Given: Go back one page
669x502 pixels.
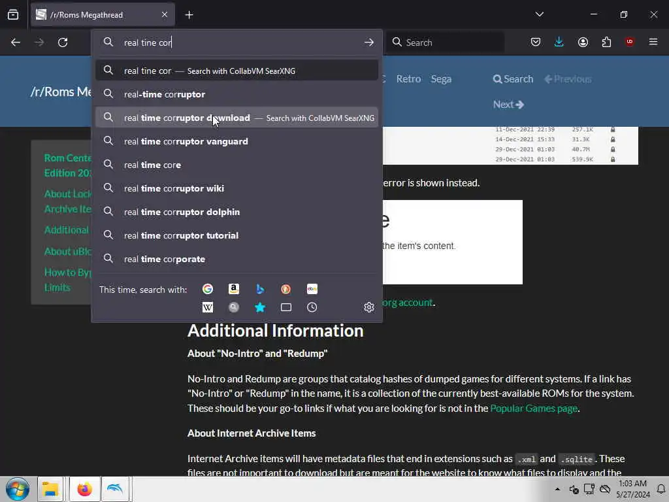Looking at the screenshot, I should point(16,42).
